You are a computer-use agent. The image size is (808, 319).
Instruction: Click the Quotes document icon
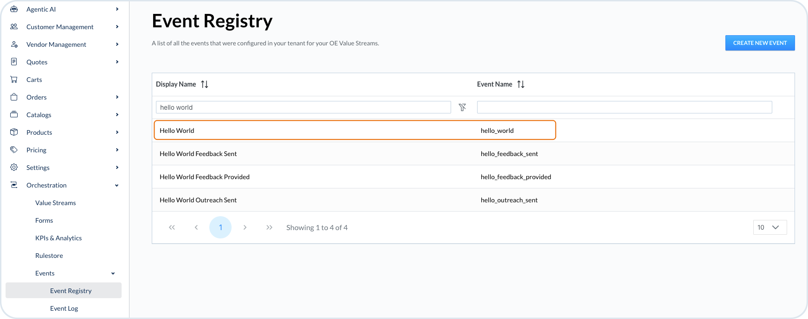tap(14, 62)
